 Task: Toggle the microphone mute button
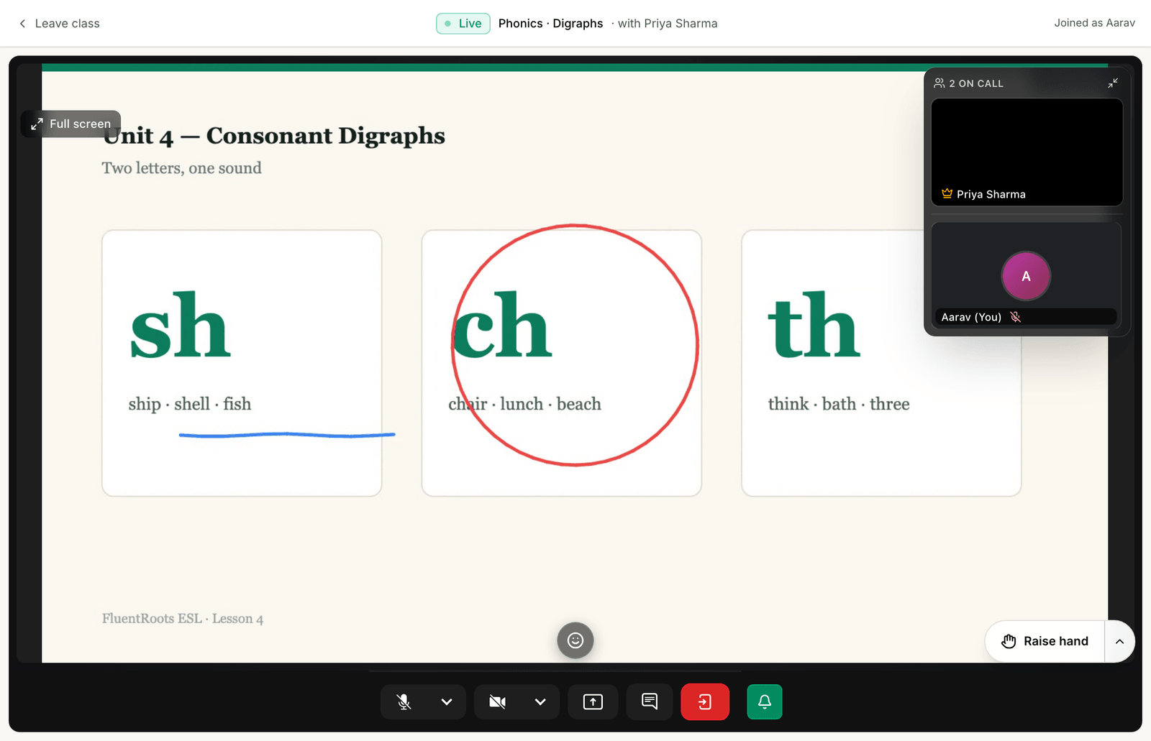(x=404, y=701)
